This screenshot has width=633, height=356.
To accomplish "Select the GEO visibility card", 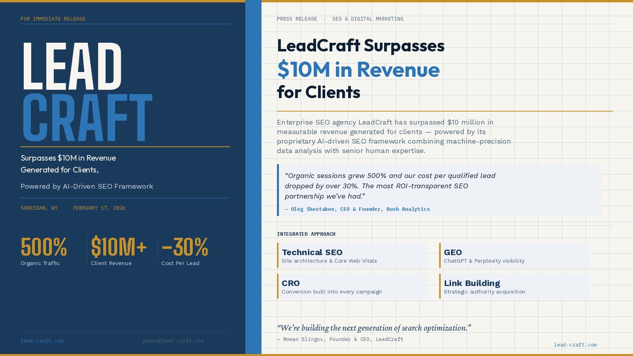I will coord(514,256).
